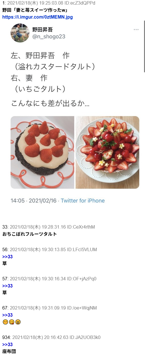The image size is (145, 359).
Task: Open 野田昇吾's profile avatar photo
Action: tap(20, 33)
